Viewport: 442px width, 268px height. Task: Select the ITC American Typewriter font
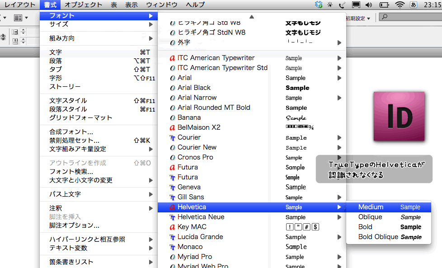tap(252, 58)
